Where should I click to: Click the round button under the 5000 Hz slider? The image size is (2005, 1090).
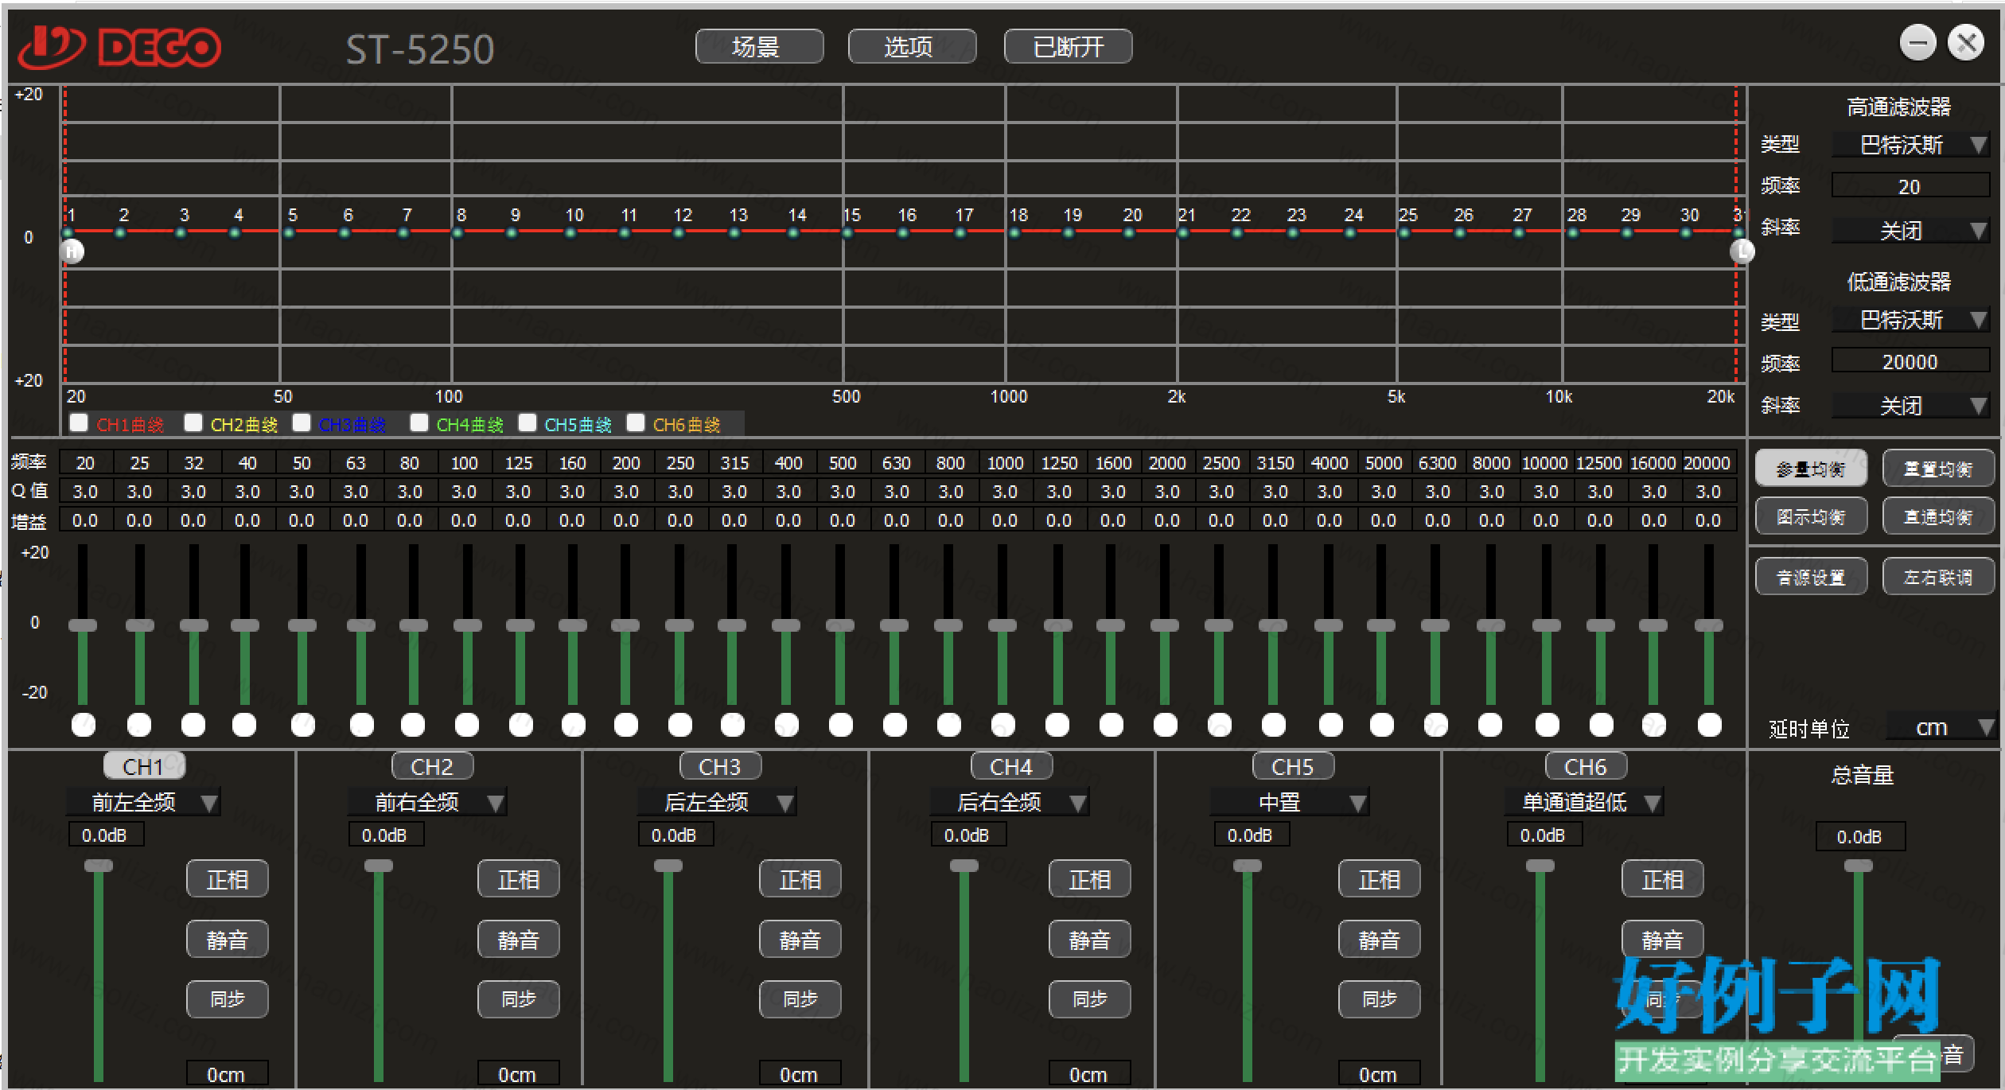click(x=1382, y=725)
